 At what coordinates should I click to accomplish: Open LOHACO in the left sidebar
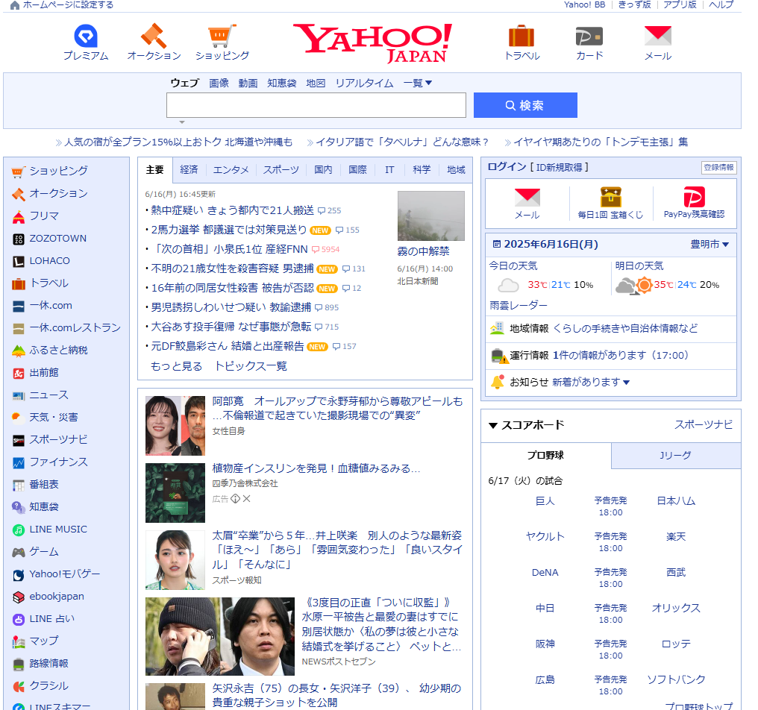coord(49,260)
